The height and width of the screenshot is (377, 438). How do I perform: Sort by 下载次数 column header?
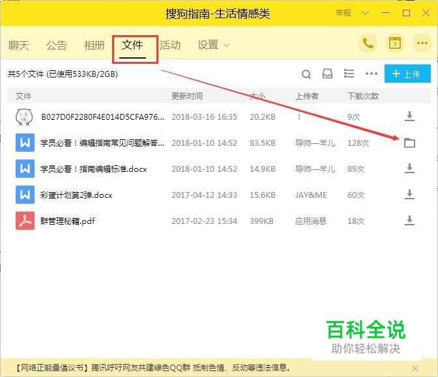pyautogui.click(x=363, y=96)
